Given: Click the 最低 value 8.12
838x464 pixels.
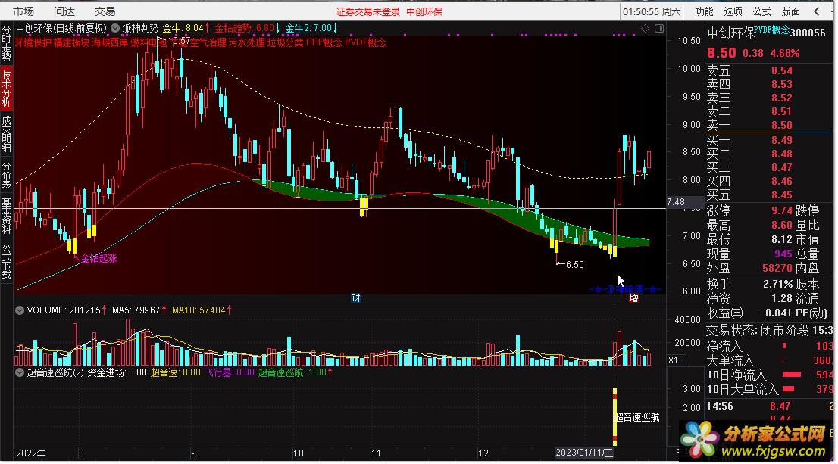Looking at the screenshot, I should [781, 239].
